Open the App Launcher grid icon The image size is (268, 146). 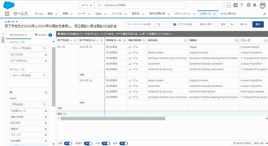(x=7, y=14)
